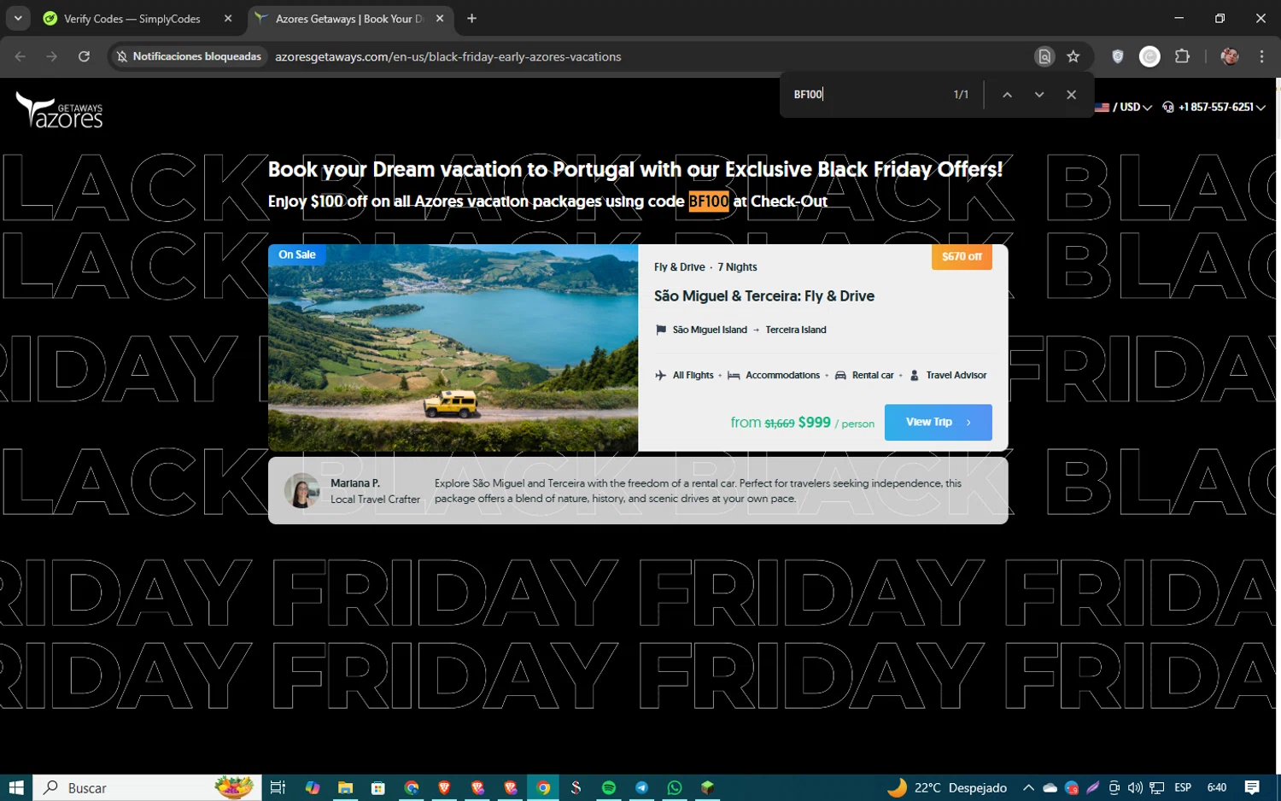Close the find bar
Image resolution: width=1281 pixels, height=801 pixels.
[1071, 95]
